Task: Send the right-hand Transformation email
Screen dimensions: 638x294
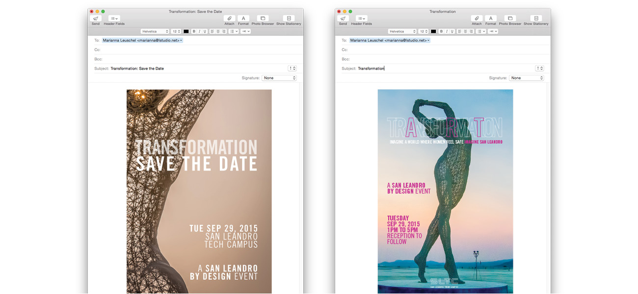Action: (343, 19)
